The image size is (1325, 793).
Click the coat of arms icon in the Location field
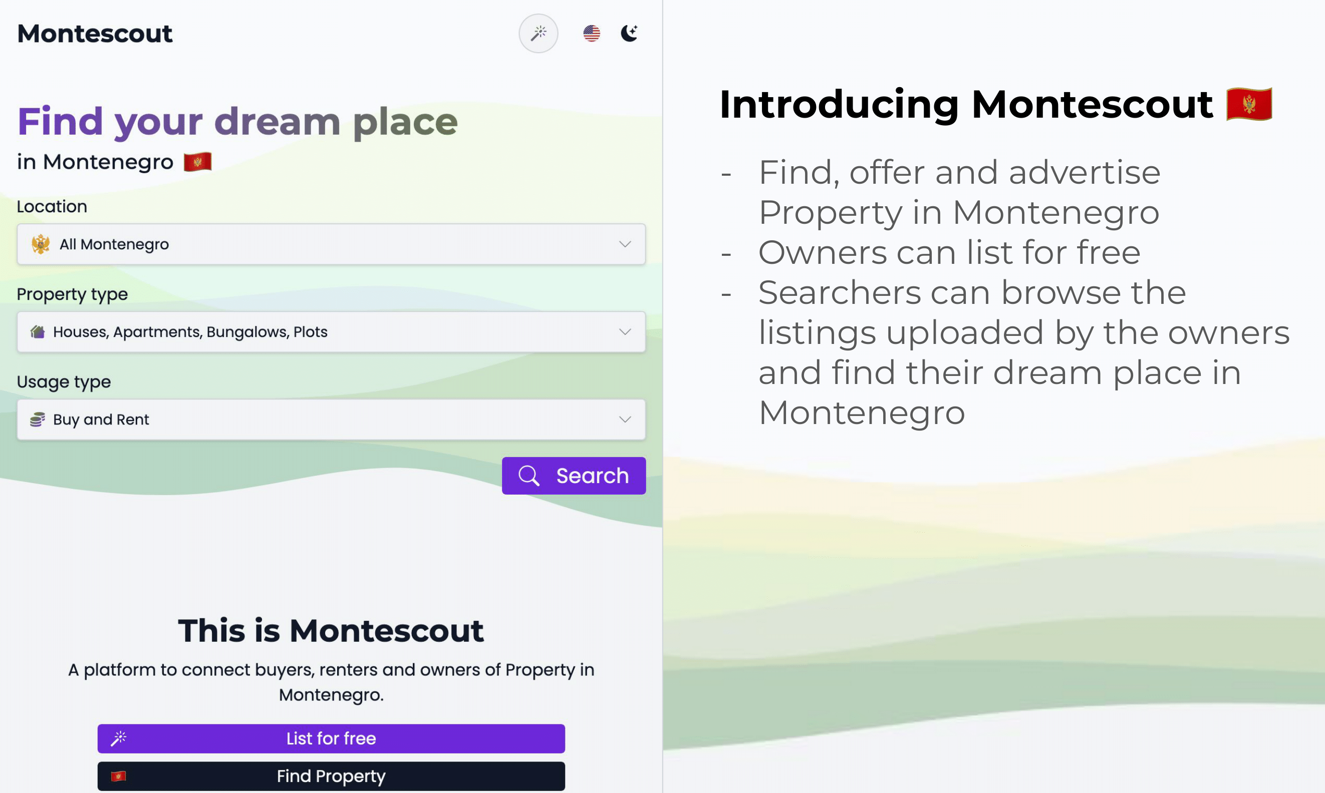40,244
